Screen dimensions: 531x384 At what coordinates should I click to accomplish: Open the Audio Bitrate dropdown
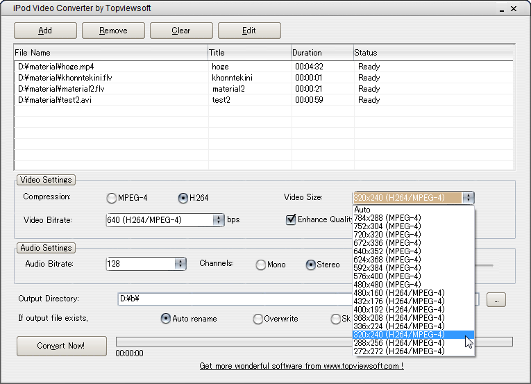[180, 264]
